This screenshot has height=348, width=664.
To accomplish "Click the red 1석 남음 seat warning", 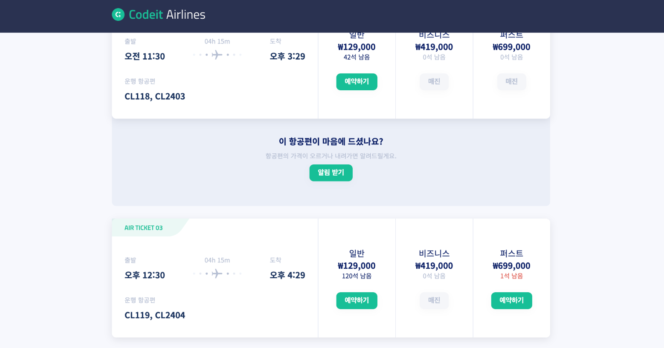I will pyautogui.click(x=511, y=276).
